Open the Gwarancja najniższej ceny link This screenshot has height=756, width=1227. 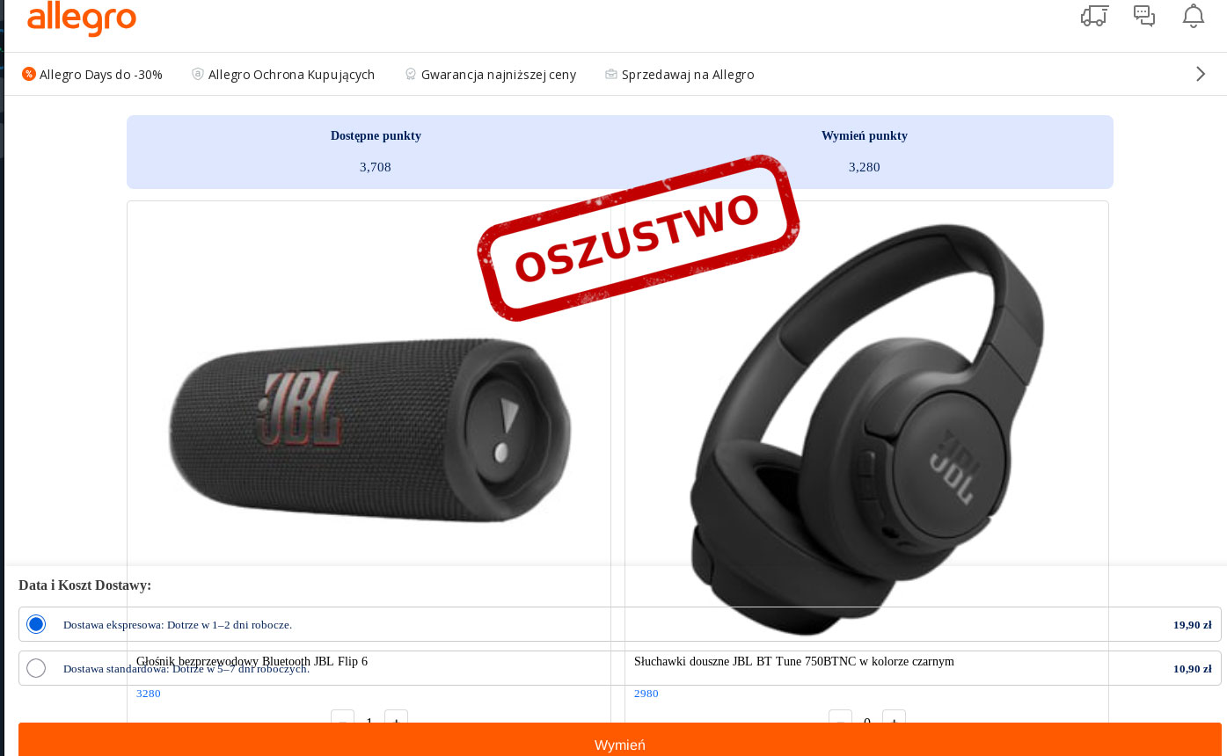(x=499, y=75)
